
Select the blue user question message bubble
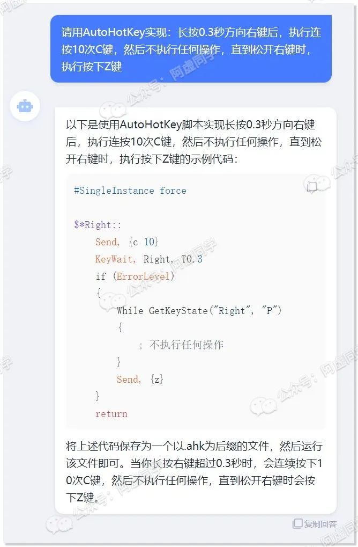click(191, 49)
